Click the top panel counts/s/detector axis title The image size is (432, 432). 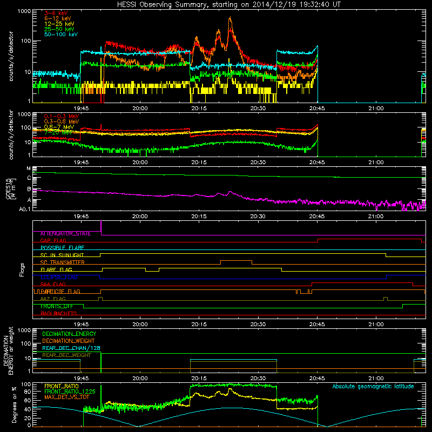click(x=11, y=56)
